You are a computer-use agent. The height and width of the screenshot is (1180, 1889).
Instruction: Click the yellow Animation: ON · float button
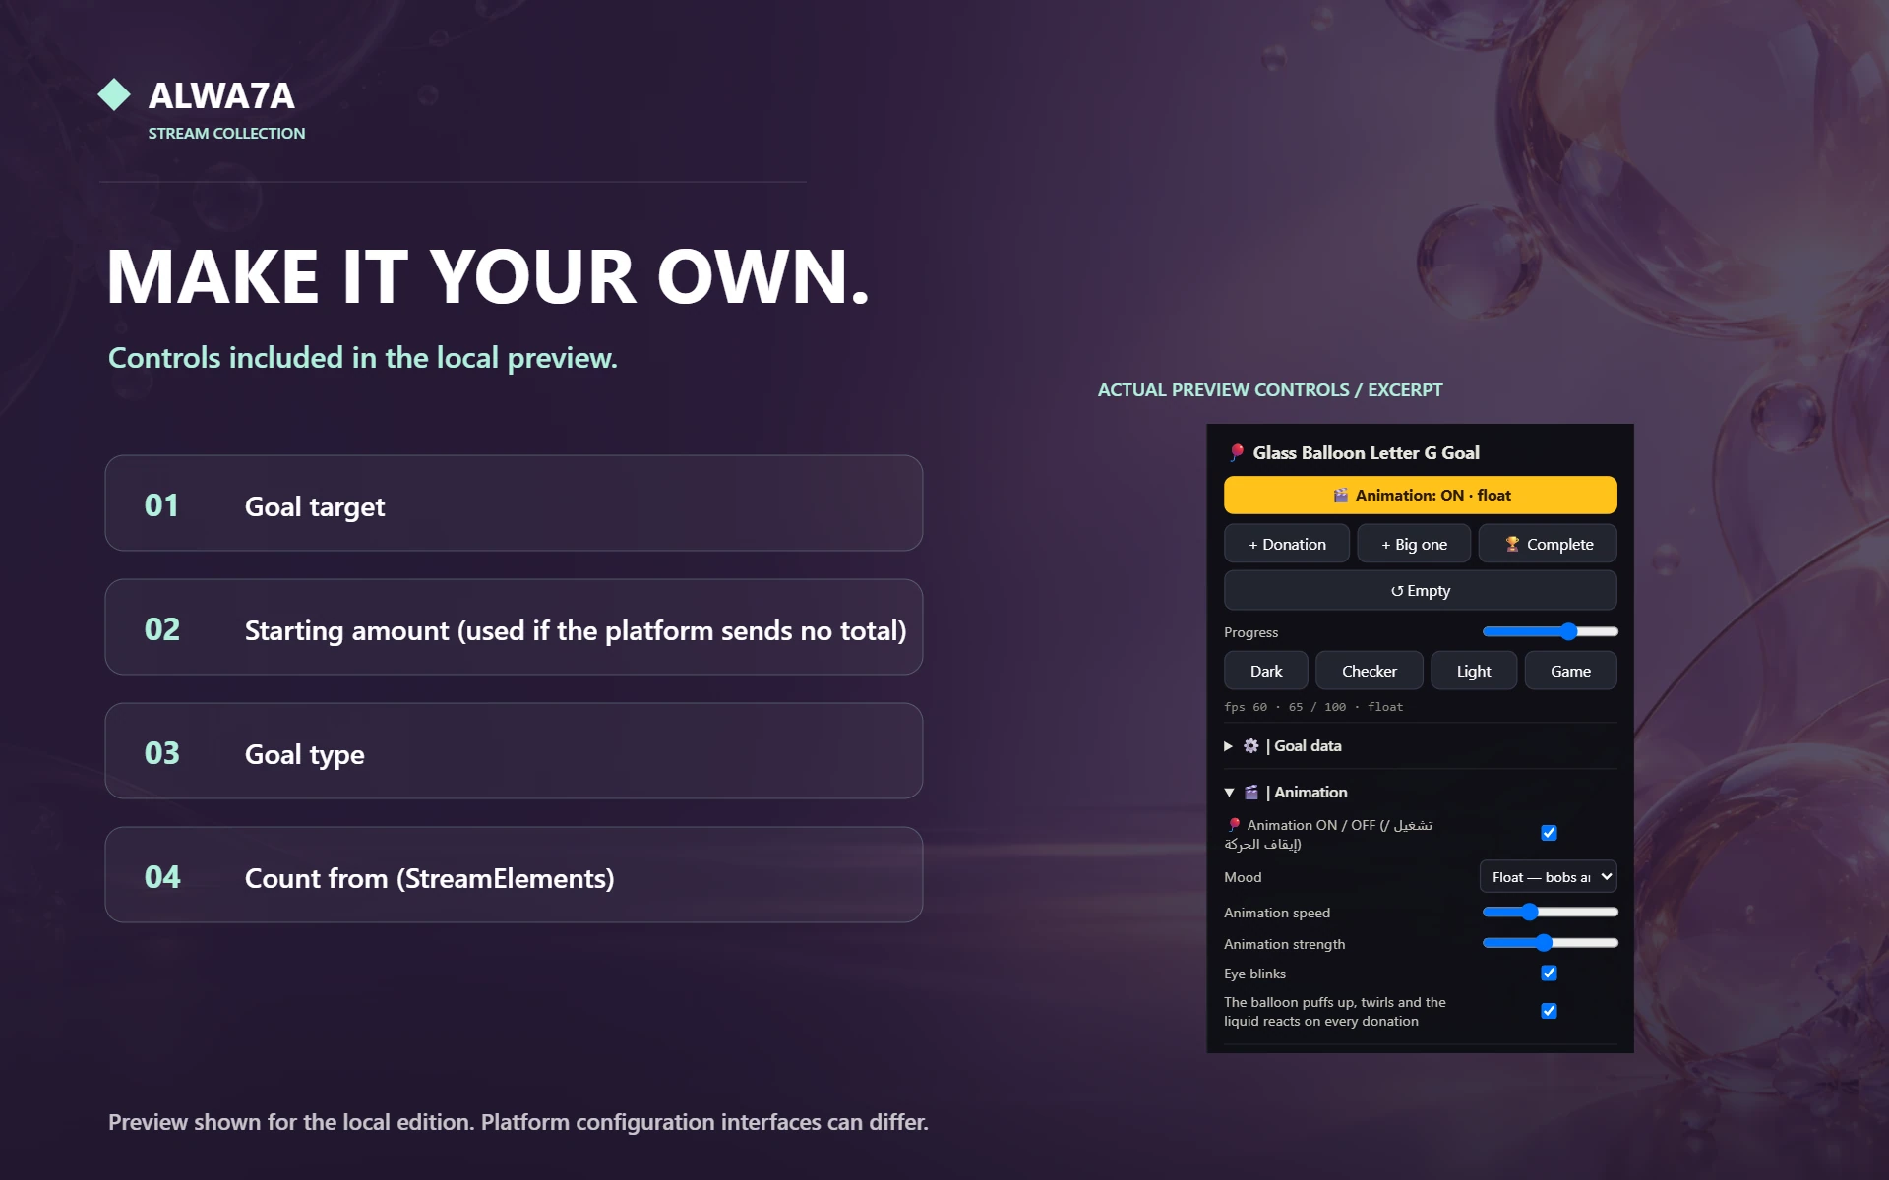click(x=1420, y=496)
